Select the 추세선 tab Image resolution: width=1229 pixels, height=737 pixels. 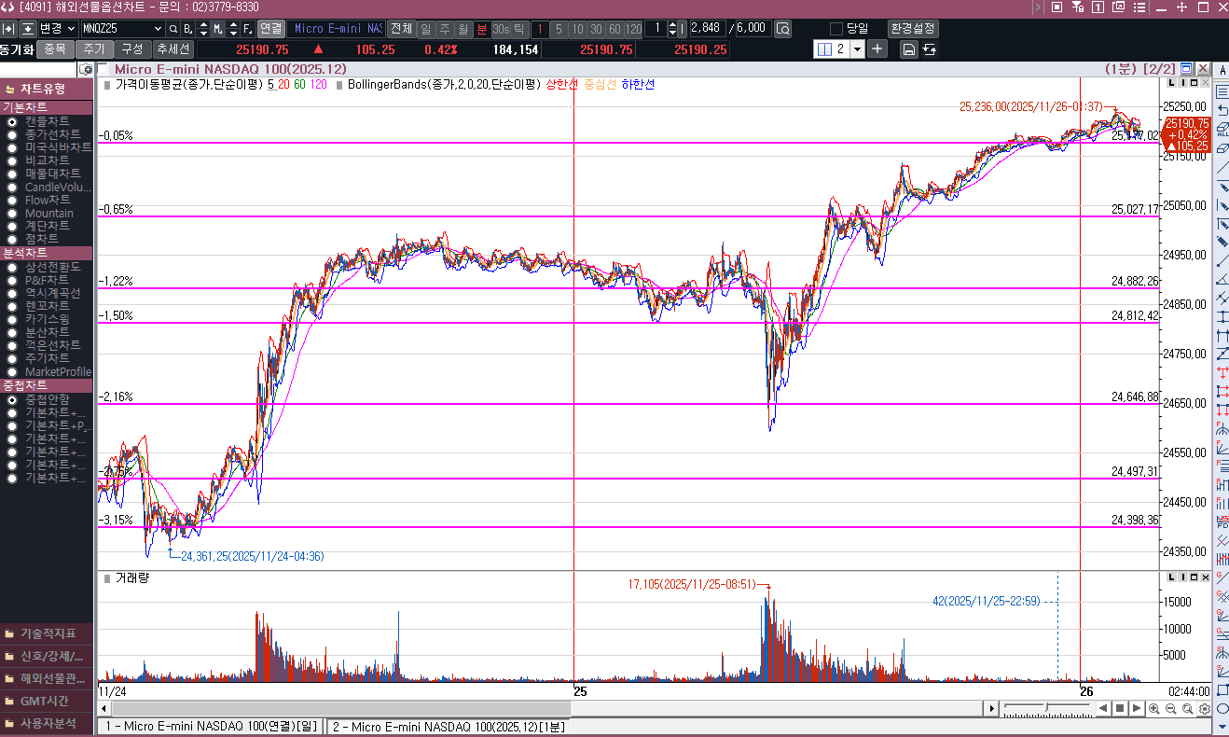tap(173, 49)
